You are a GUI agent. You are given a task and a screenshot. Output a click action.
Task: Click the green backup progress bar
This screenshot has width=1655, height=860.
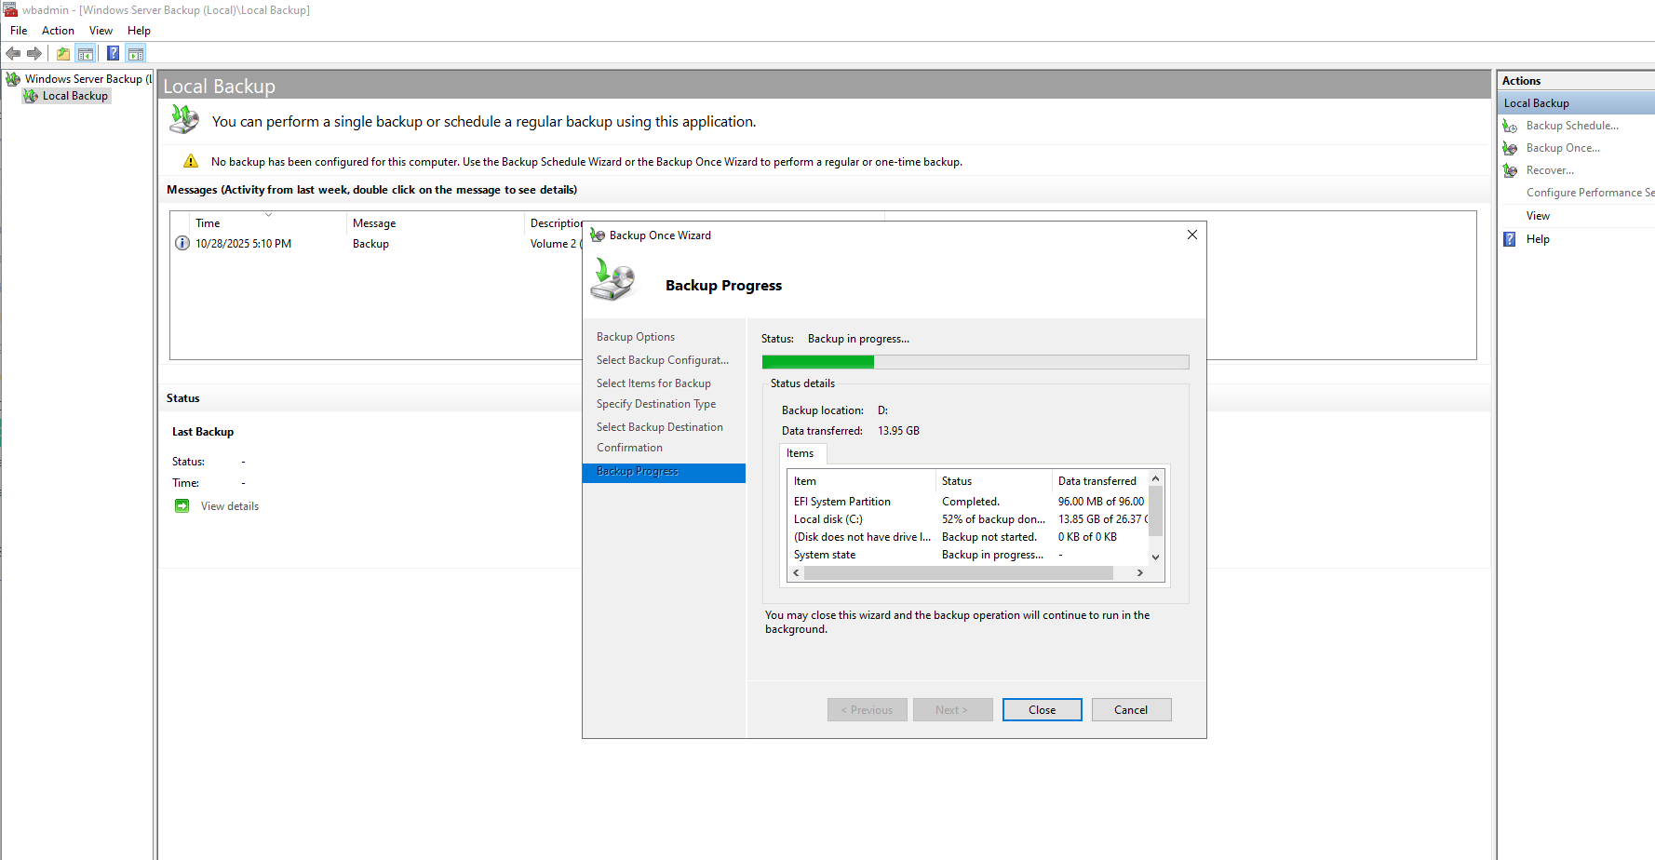point(817,361)
